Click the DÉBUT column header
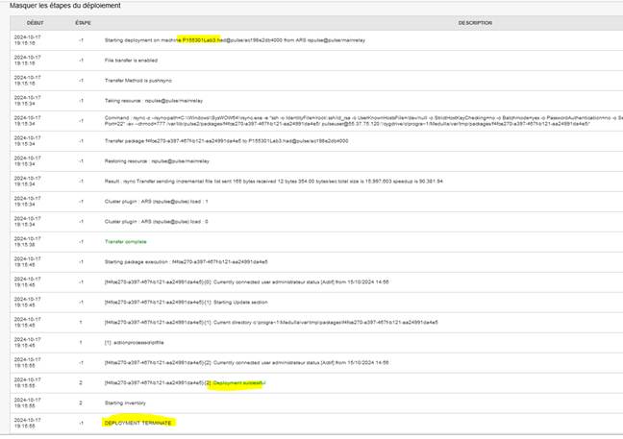 pyautogui.click(x=35, y=21)
